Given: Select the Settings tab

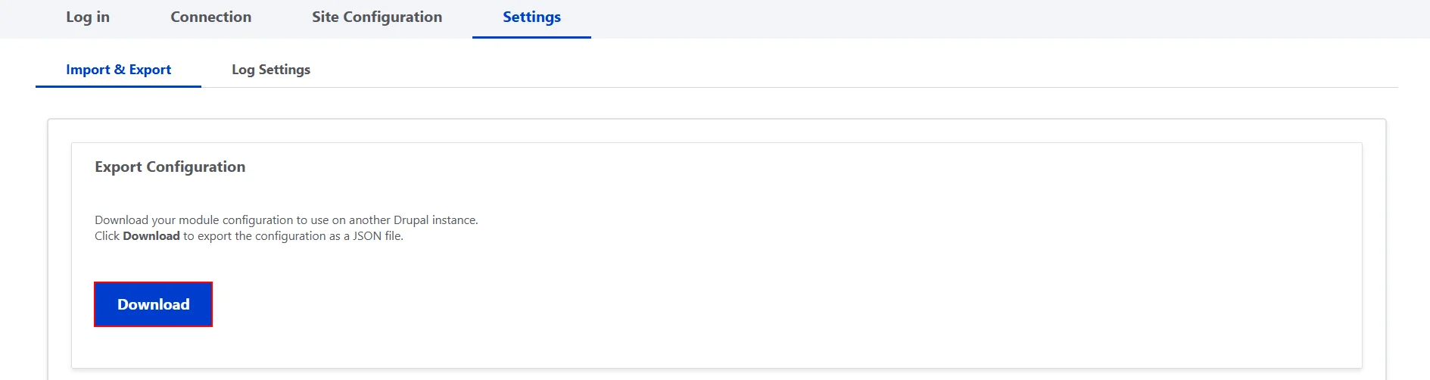Looking at the screenshot, I should [x=531, y=17].
